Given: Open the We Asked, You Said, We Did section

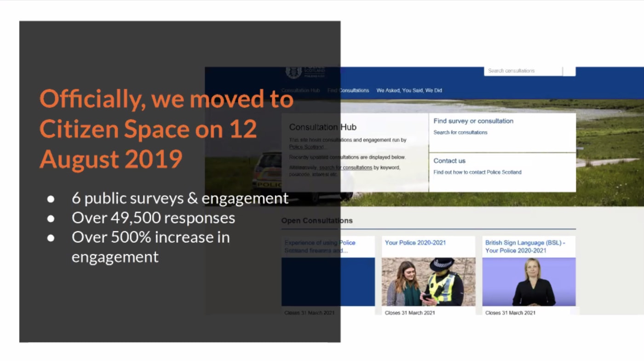Looking at the screenshot, I should coord(409,91).
